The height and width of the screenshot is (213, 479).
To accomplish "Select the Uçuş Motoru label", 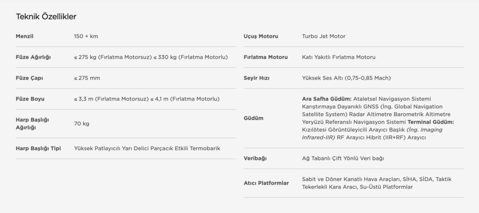I will coord(261,37).
